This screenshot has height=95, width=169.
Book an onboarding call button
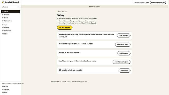coord(158,3)
